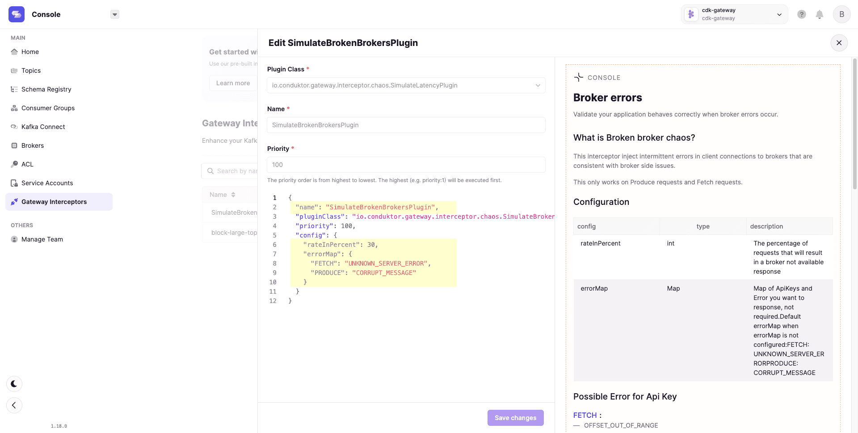Click the Save changes button
Image resolution: width=858 pixels, height=433 pixels.
click(515, 418)
